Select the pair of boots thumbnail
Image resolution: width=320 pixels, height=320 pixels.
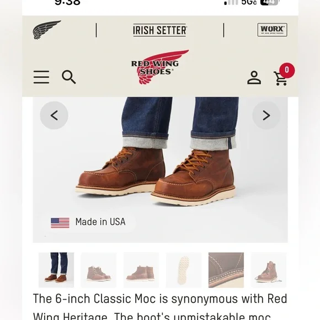pyautogui.click(x=99, y=270)
